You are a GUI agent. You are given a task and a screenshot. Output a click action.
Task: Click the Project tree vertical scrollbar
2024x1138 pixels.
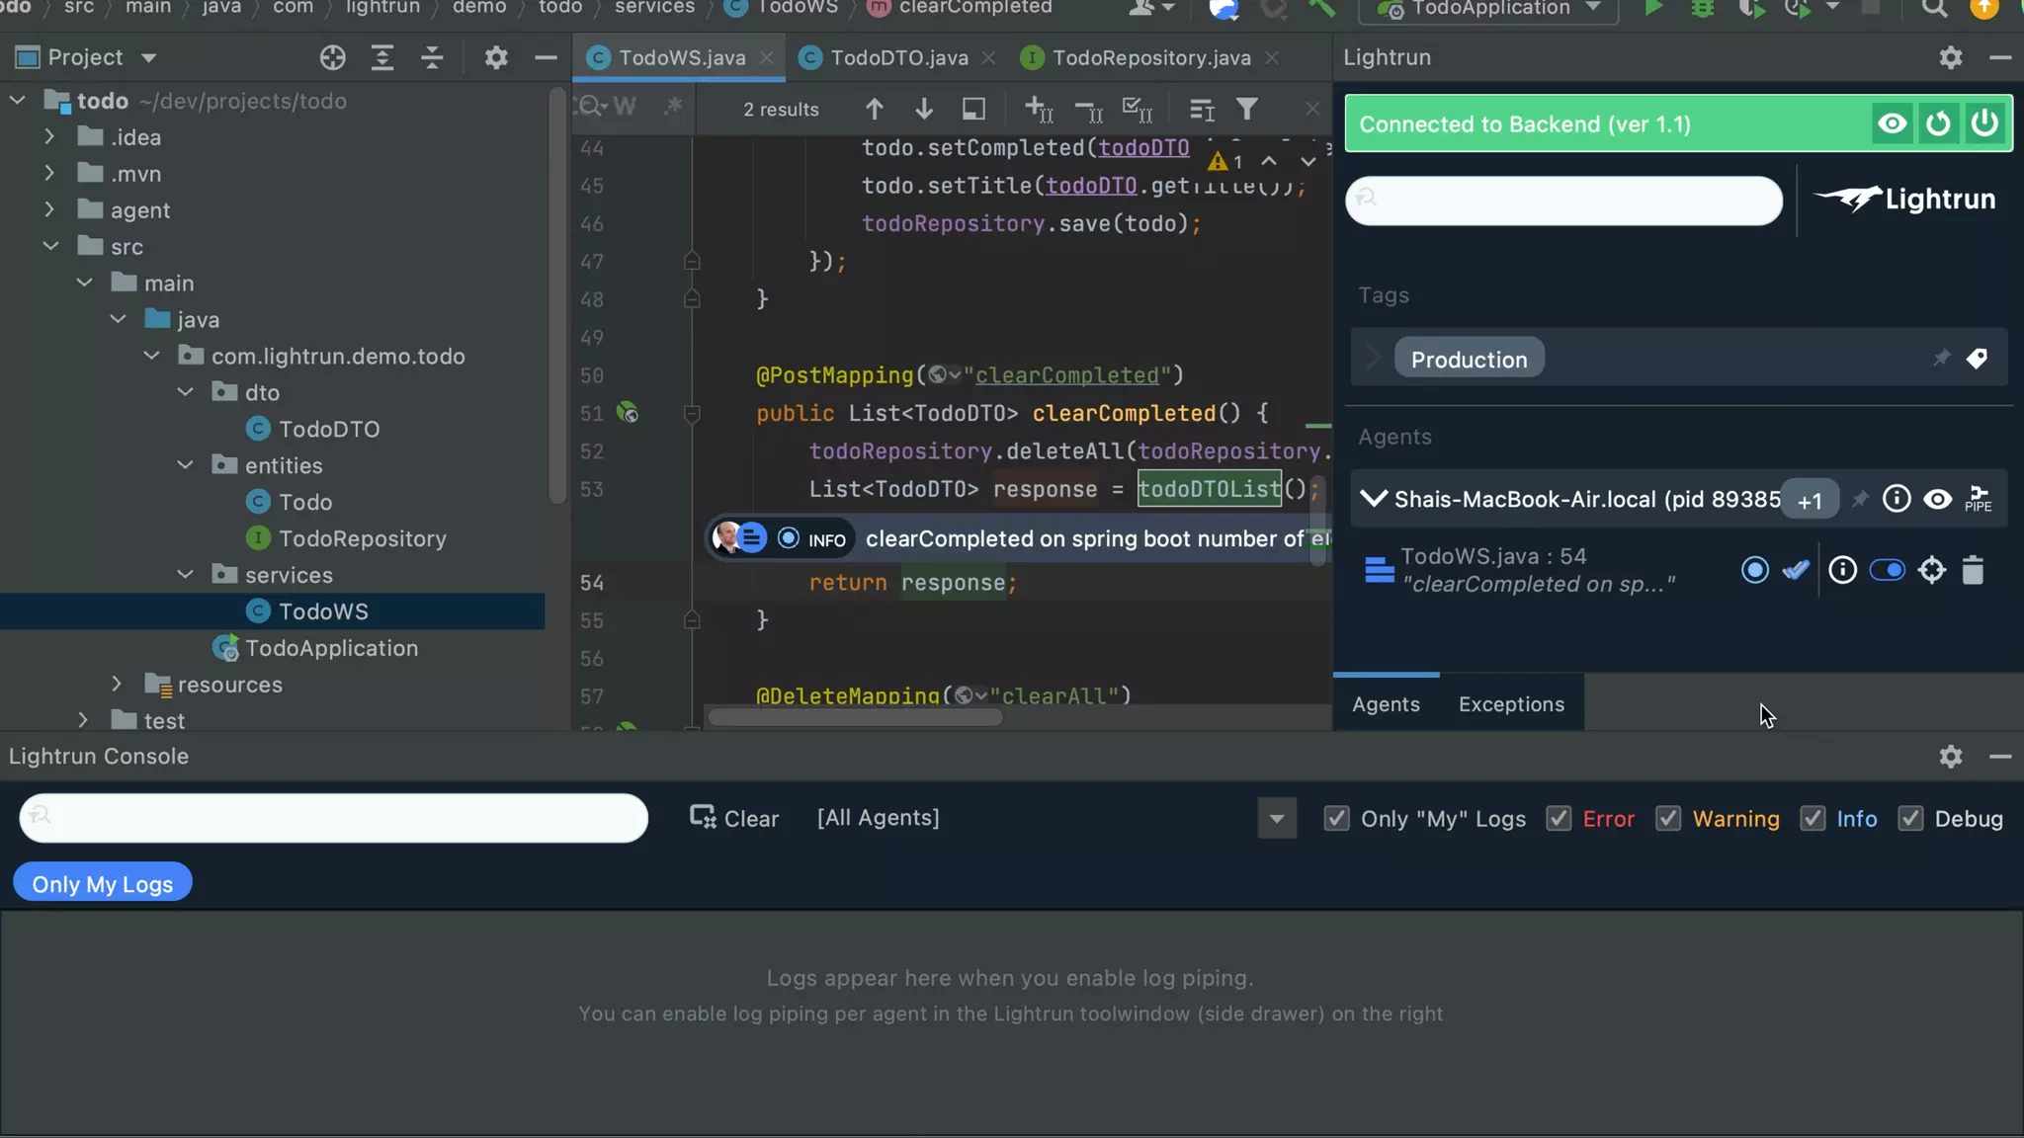pyautogui.click(x=557, y=296)
